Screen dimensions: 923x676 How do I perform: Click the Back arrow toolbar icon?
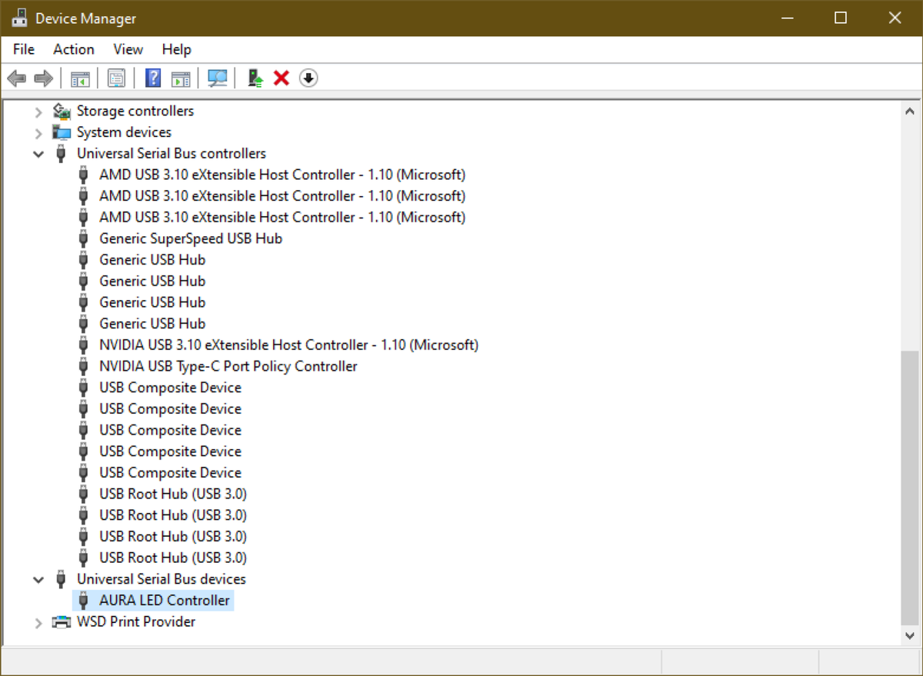coord(16,78)
